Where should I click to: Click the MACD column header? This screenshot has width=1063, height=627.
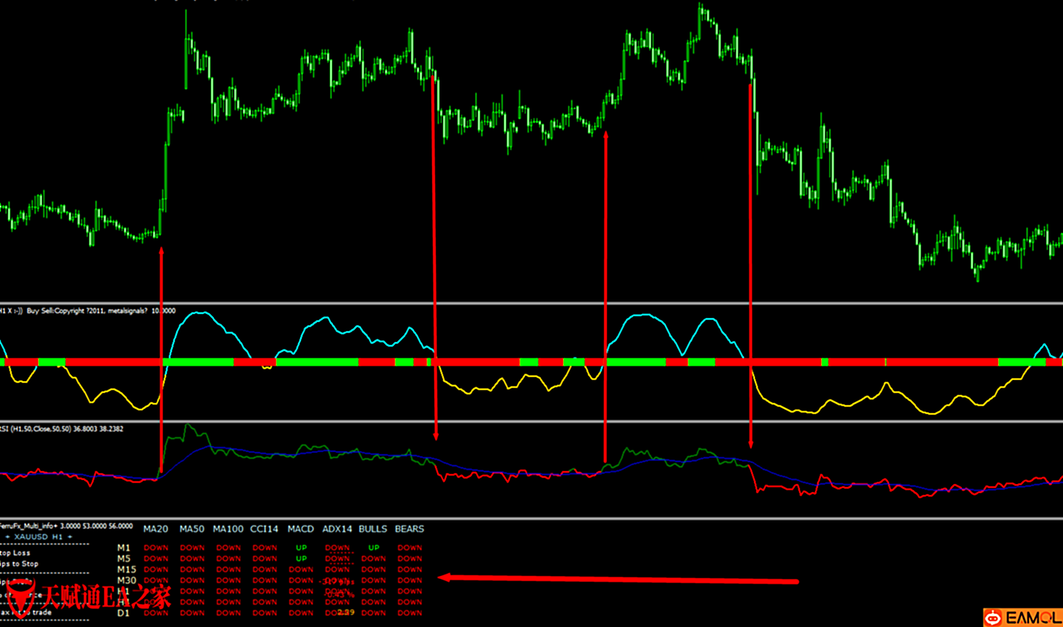300,529
